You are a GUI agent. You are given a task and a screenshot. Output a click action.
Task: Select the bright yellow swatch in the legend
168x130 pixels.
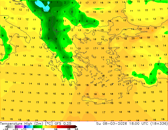coord(43,127)
